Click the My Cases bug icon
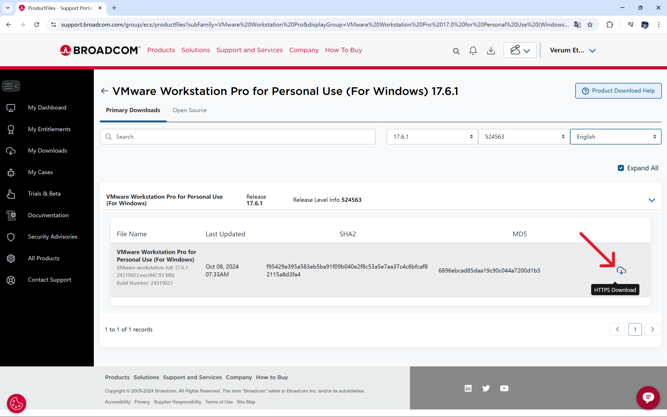 point(11,172)
